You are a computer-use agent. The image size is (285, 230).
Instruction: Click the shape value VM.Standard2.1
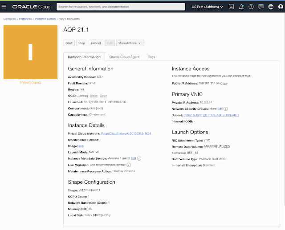coord(89,190)
